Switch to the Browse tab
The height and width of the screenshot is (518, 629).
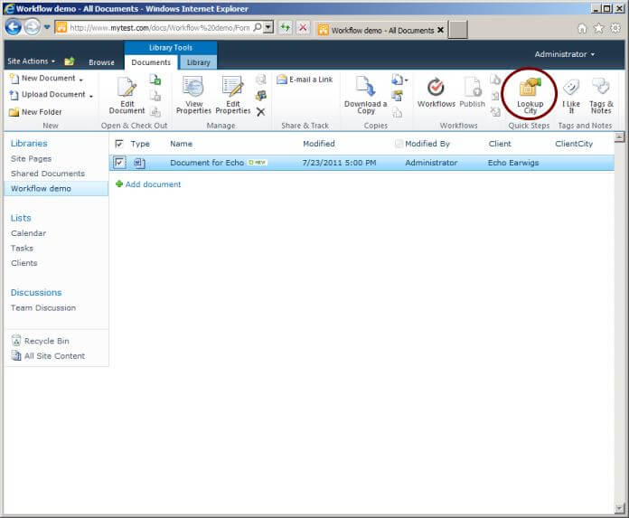pos(101,62)
